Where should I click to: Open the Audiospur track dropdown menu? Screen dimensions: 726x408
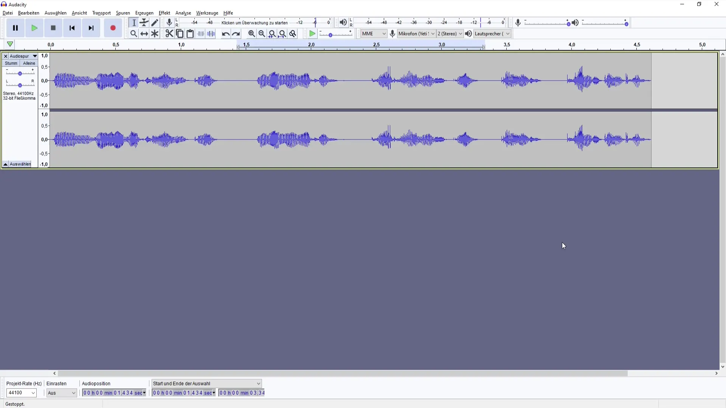(x=23, y=56)
